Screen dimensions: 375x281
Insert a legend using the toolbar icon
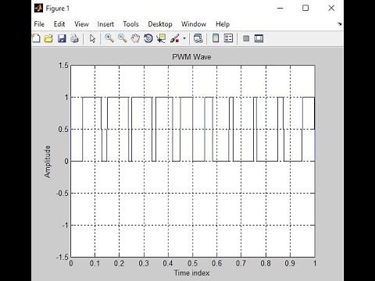pos(228,38)
